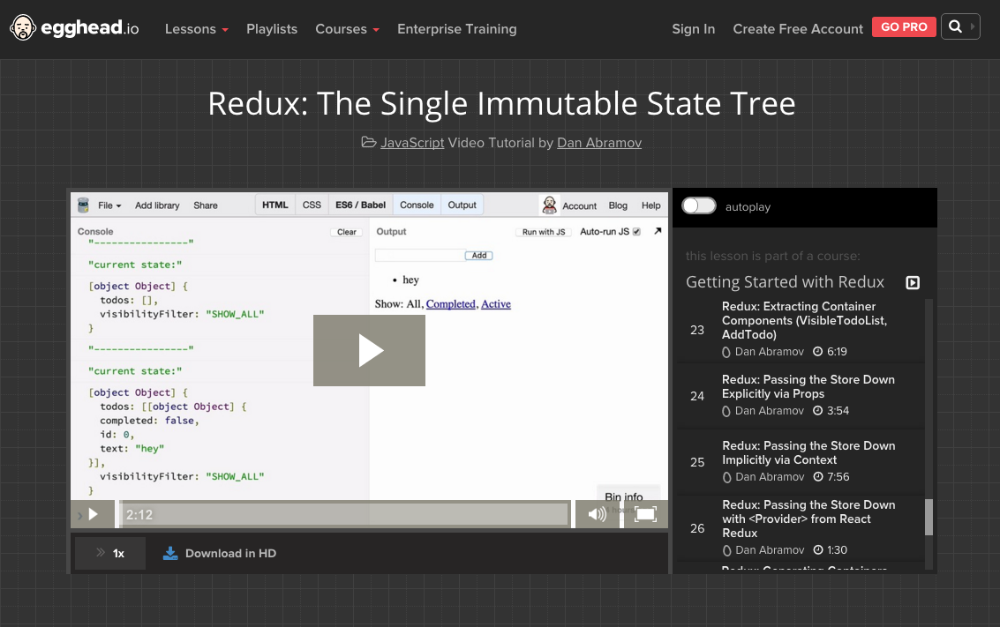The height and width of the screenshot is (627, 1000).
Task: Open the JS Bin File dropdown
Action: coord(109,205)
